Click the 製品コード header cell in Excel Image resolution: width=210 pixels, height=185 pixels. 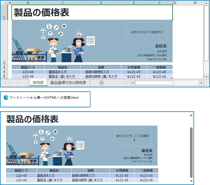click(x=28, y=67)
